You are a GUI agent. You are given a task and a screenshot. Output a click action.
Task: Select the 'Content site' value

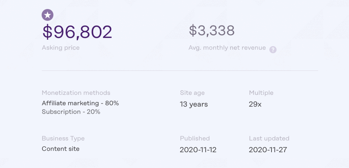click(x=61, y=148)
